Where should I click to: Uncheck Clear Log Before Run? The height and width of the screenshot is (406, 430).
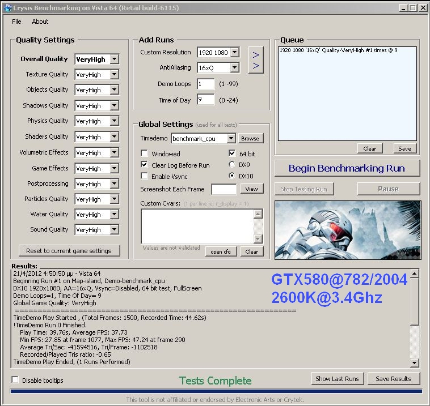coord(144,164)
